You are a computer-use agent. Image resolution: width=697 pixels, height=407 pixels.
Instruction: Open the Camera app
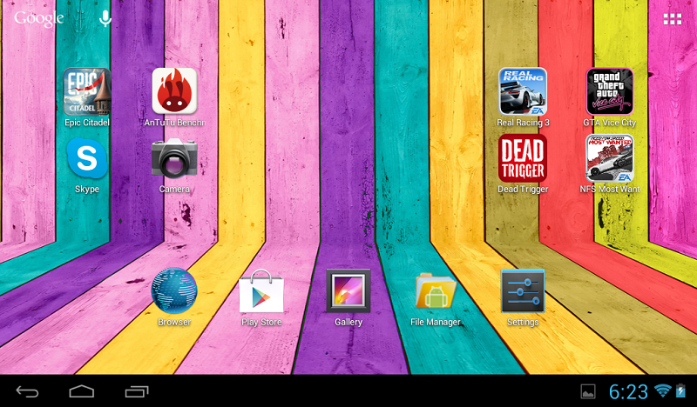[174, 158]
